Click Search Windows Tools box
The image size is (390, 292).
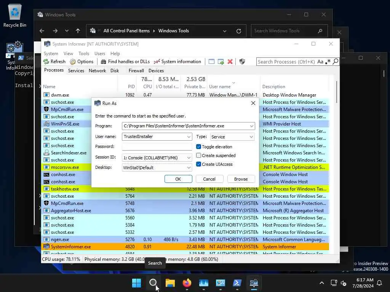coord(289,31)
